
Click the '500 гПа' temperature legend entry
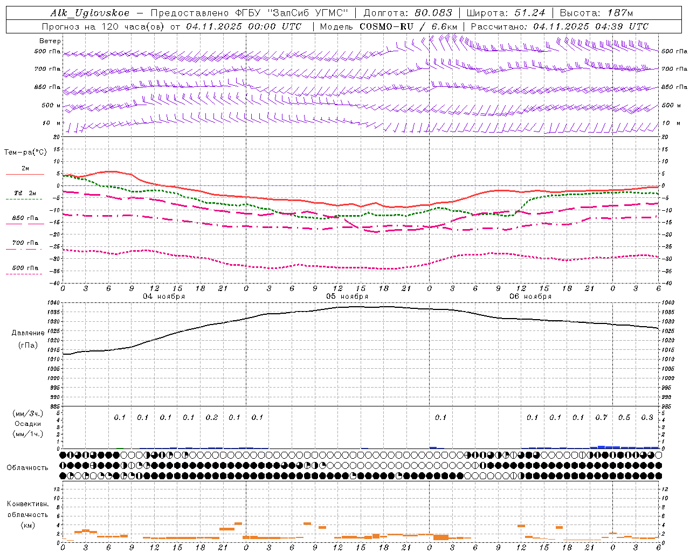(x=25, y=267)
